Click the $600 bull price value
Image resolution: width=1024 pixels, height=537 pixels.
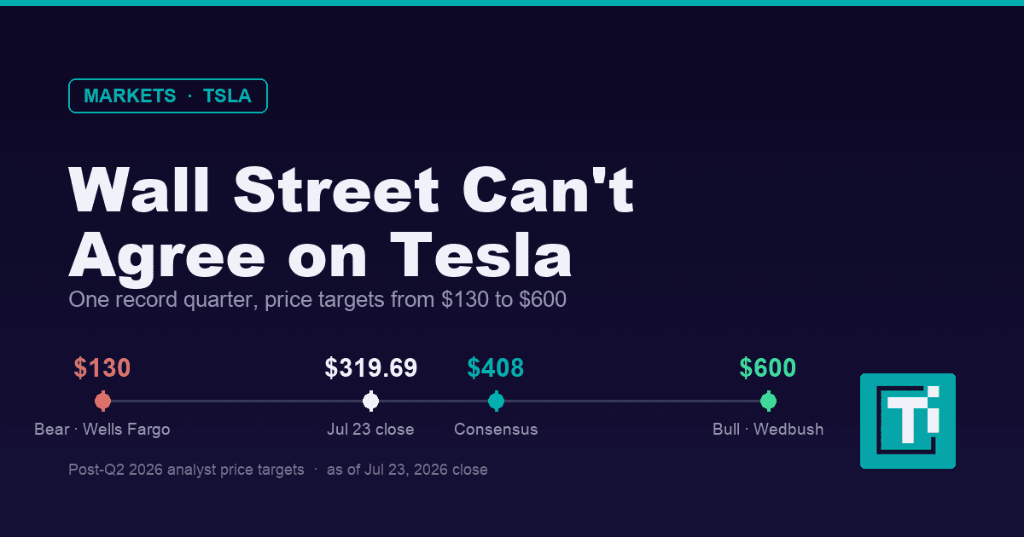point(768,368)
